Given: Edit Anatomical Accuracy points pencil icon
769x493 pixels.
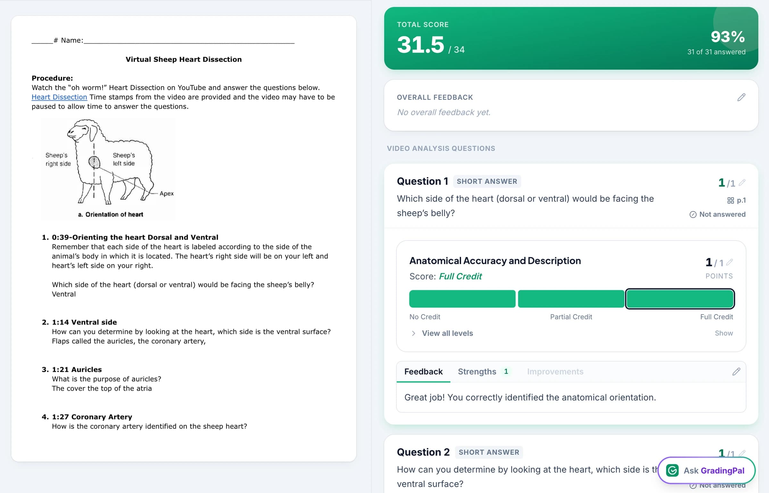Looking at the screenshot, I should (730, 262).
